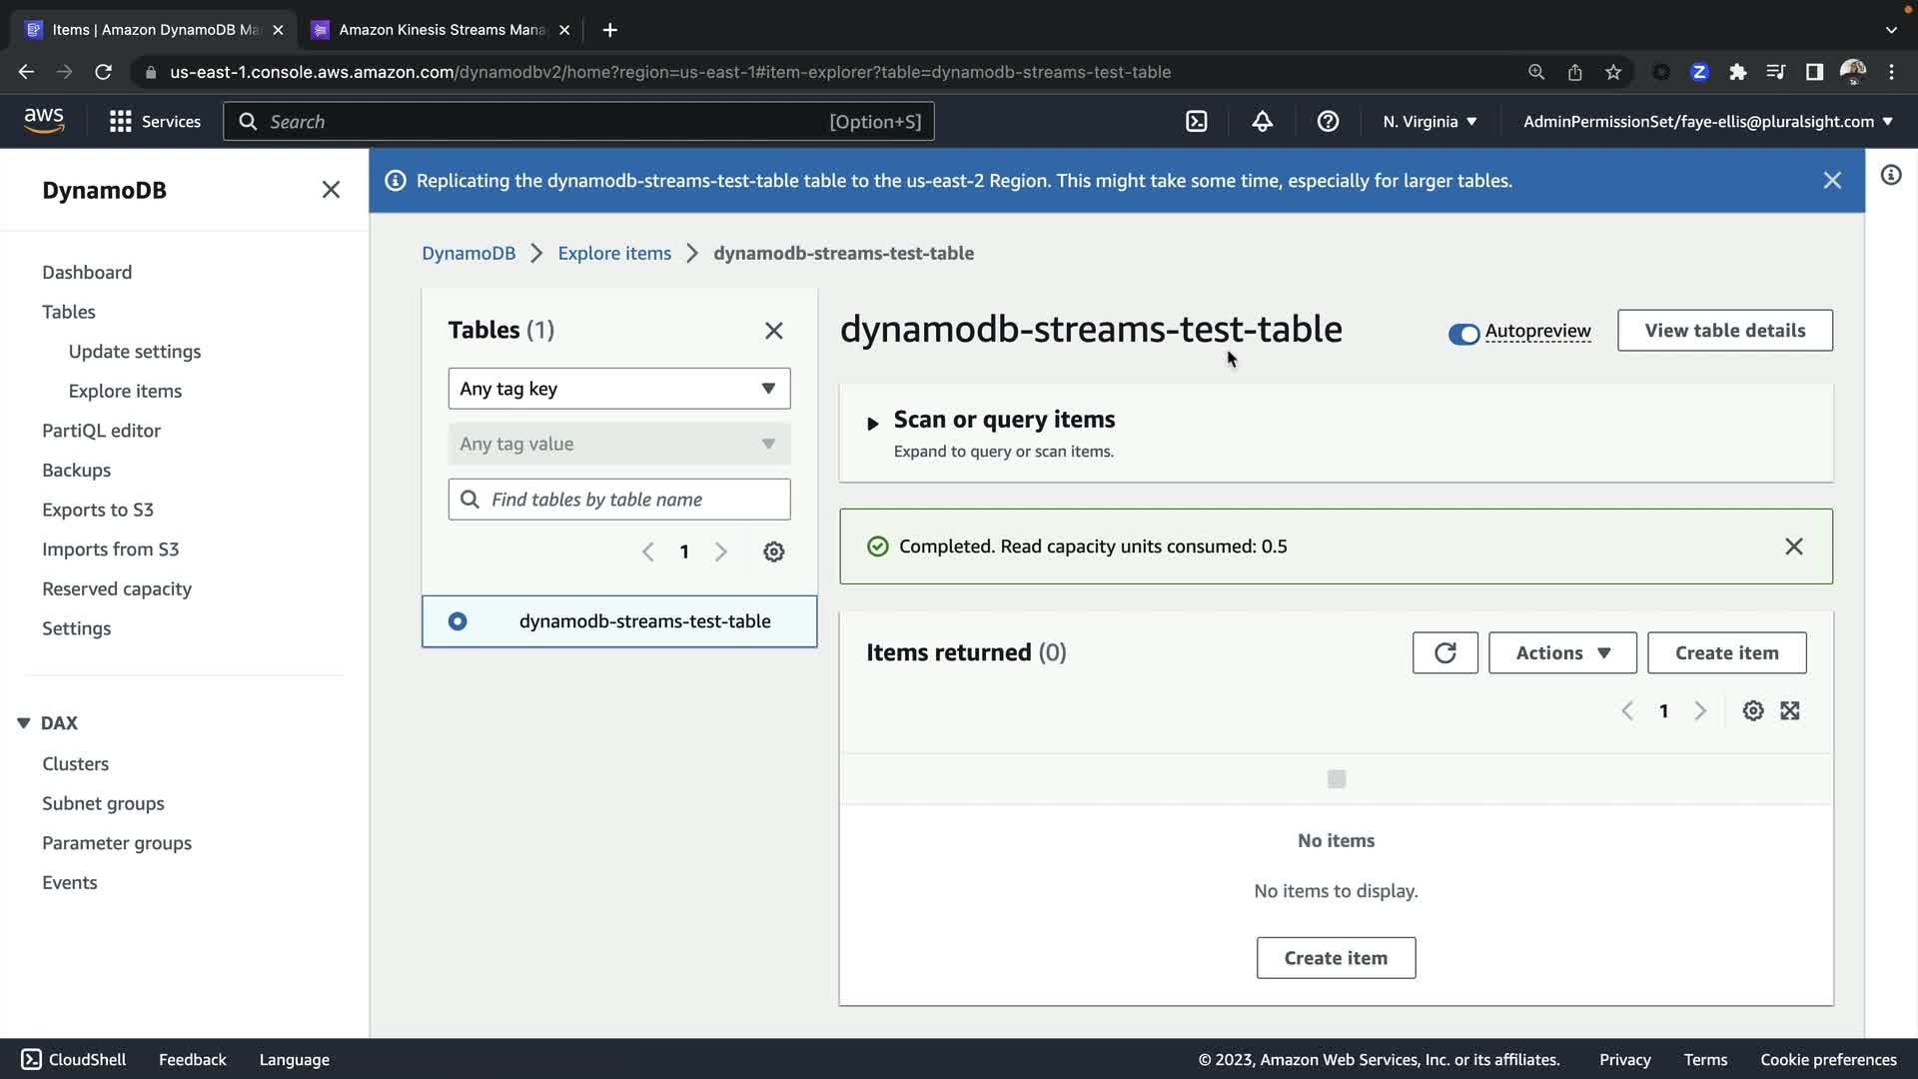
Task: Open AWS CloudShell icon in top bar
Action: 1196,122
